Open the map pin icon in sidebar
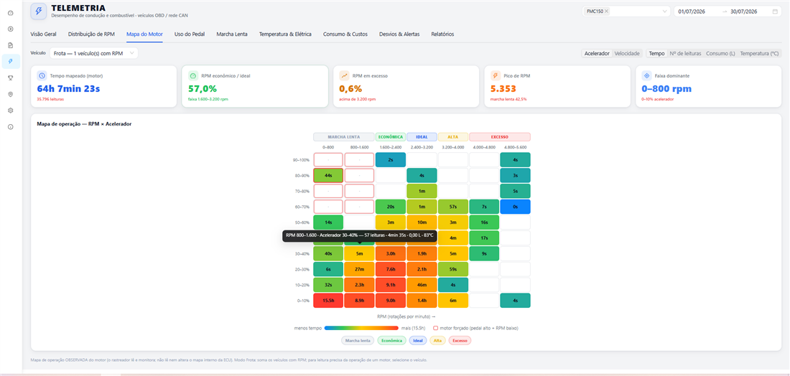 click(x=11, y=94)
